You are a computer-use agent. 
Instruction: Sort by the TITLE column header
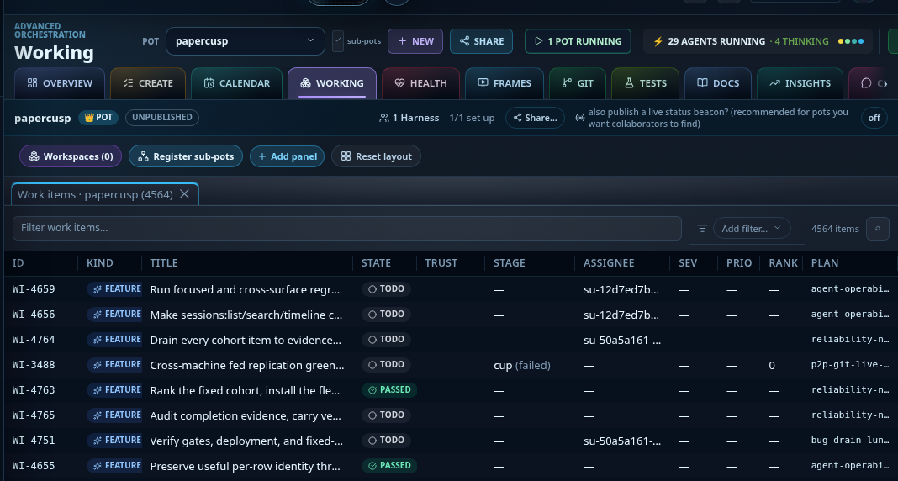164,263
